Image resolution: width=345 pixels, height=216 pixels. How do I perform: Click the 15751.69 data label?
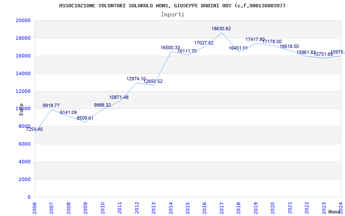pos(323,54)
